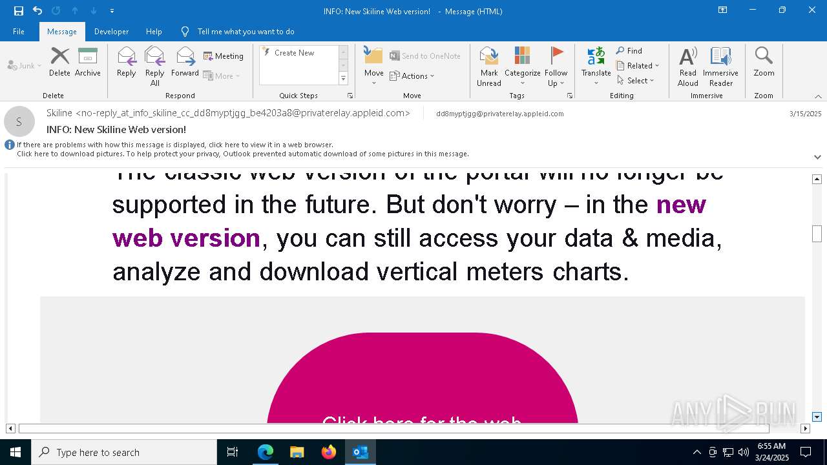The width and height of the screenshot is (827, 465).
Task: Select Create New quick step
Action: coord(294,53)
